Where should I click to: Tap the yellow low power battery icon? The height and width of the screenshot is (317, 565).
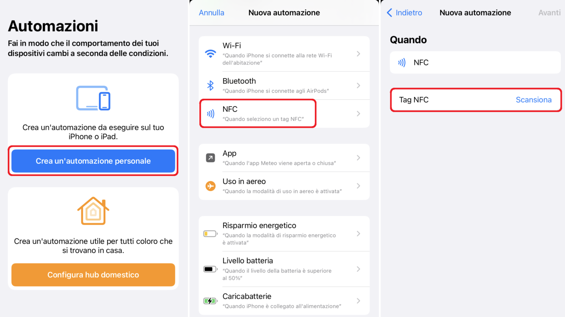[x=210, y=234]
